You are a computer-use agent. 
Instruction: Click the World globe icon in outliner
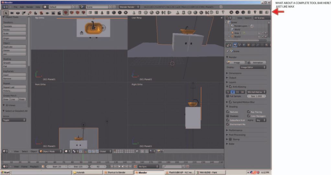pyautogui.click(x=233, y=29)
